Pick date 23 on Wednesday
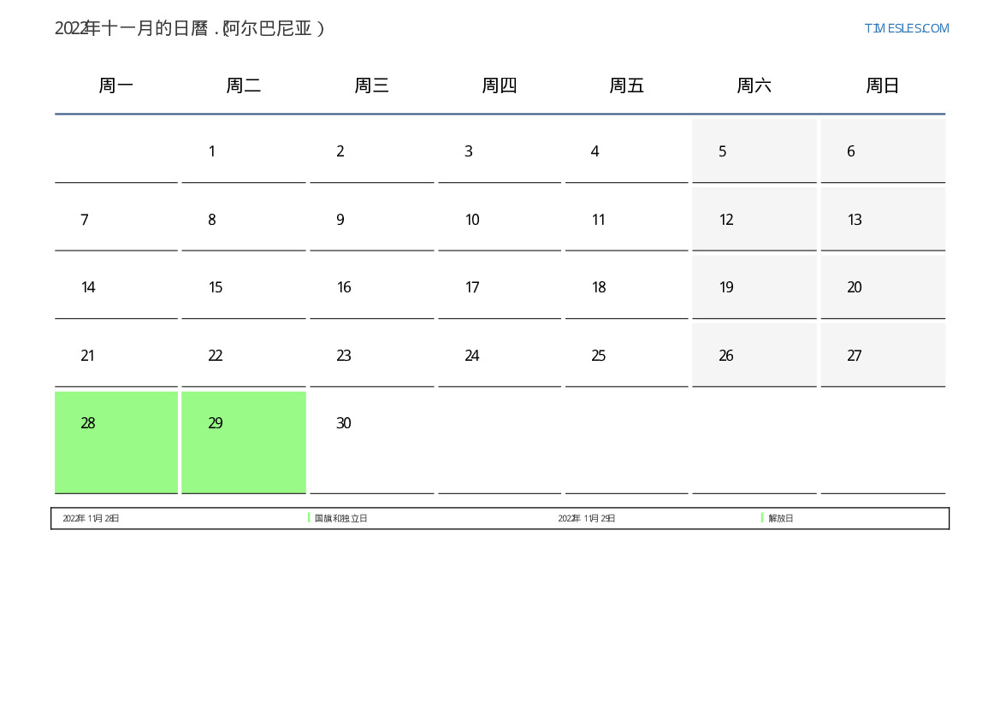This screenshot has height=707, width=1000. [x=371, y=356]
